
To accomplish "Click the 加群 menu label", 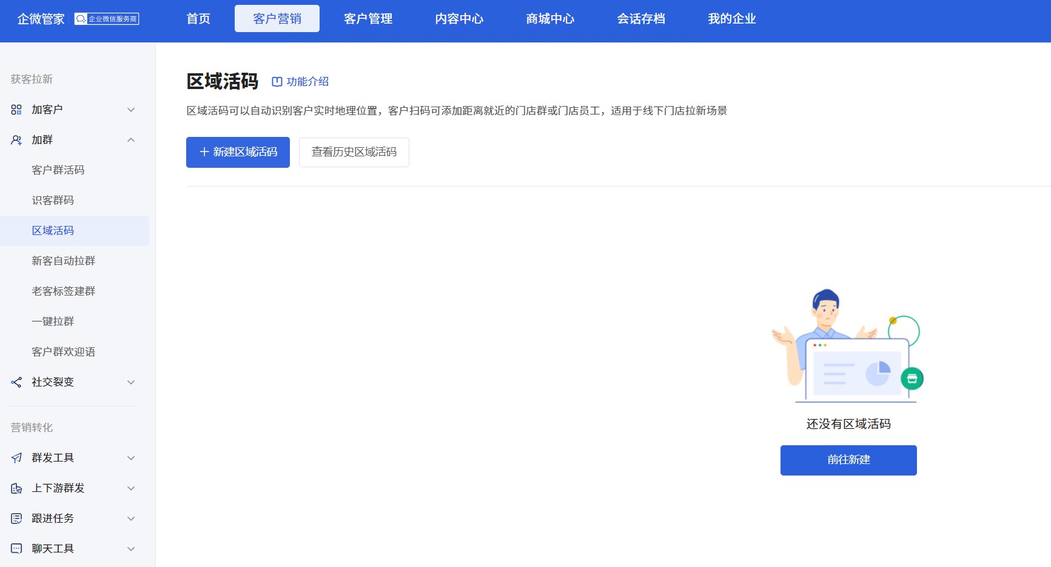I will [x=42, y=140].
